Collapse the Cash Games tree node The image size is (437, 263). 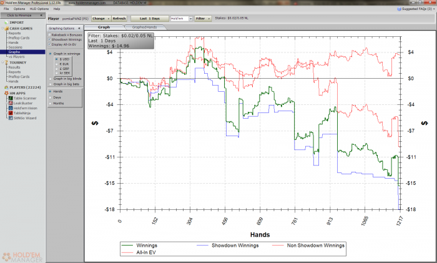click(x=2, y=29)
